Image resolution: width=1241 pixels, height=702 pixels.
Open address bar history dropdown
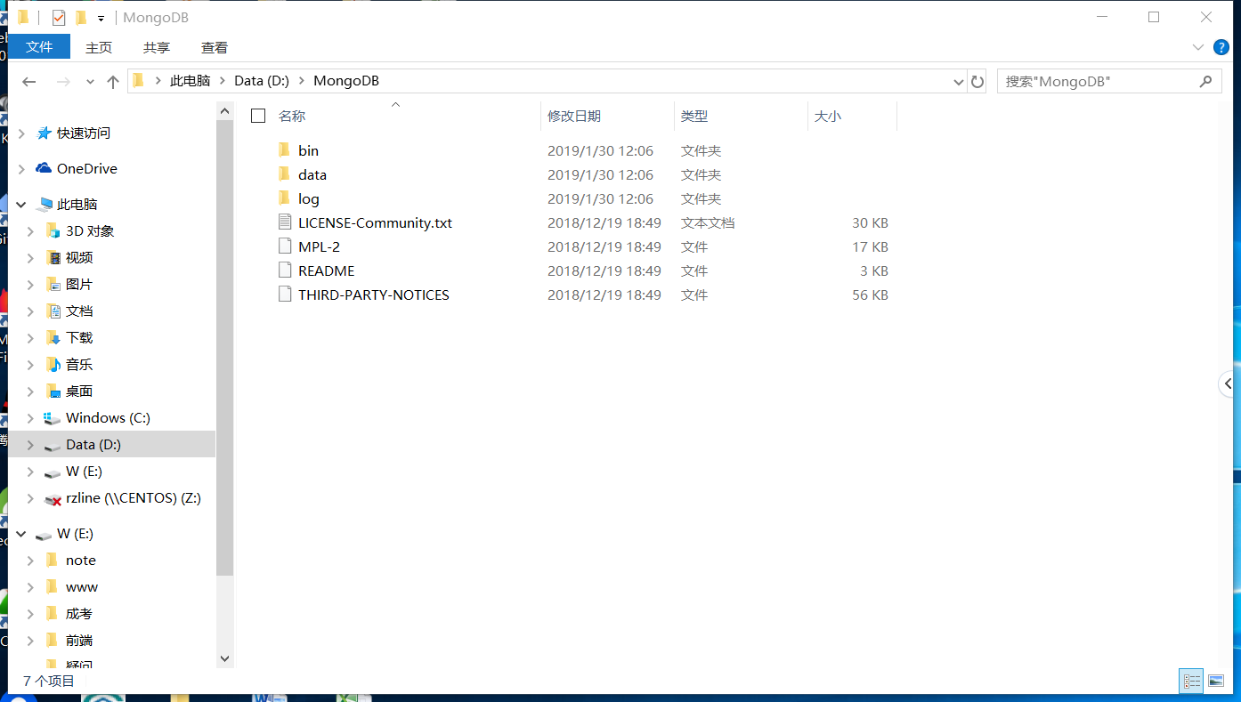click(959, 82)
